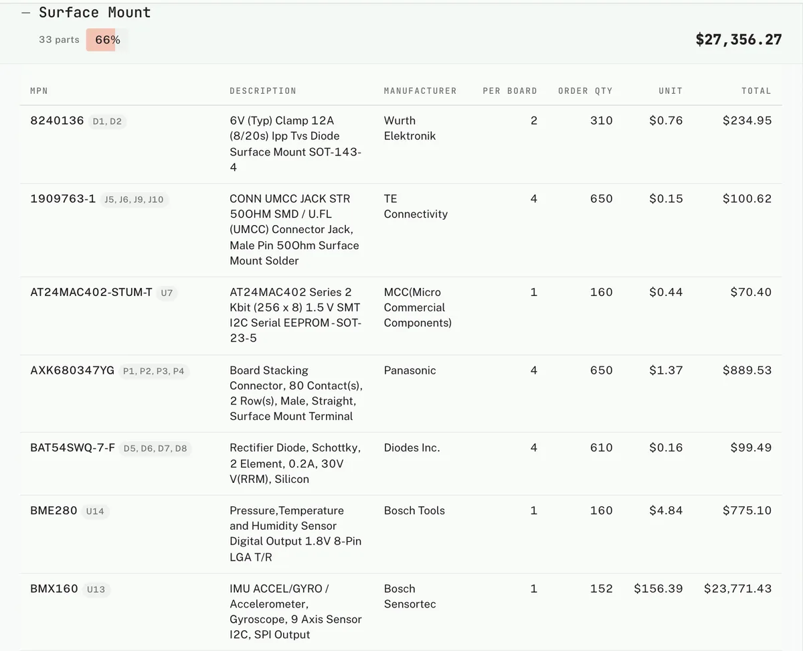Select part number 8240136

pyautogui.click(x=57, y=121)
